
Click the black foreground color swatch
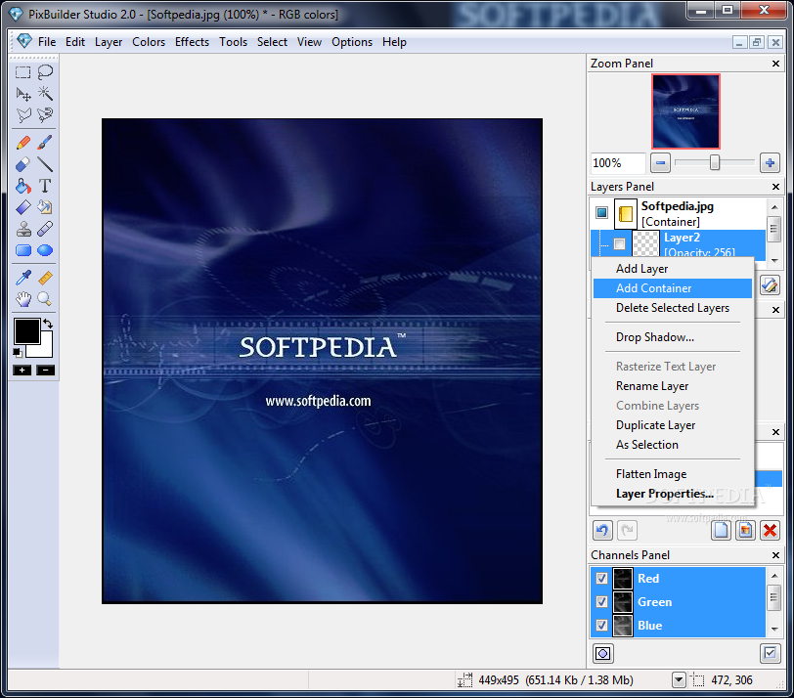click(26, 331)
